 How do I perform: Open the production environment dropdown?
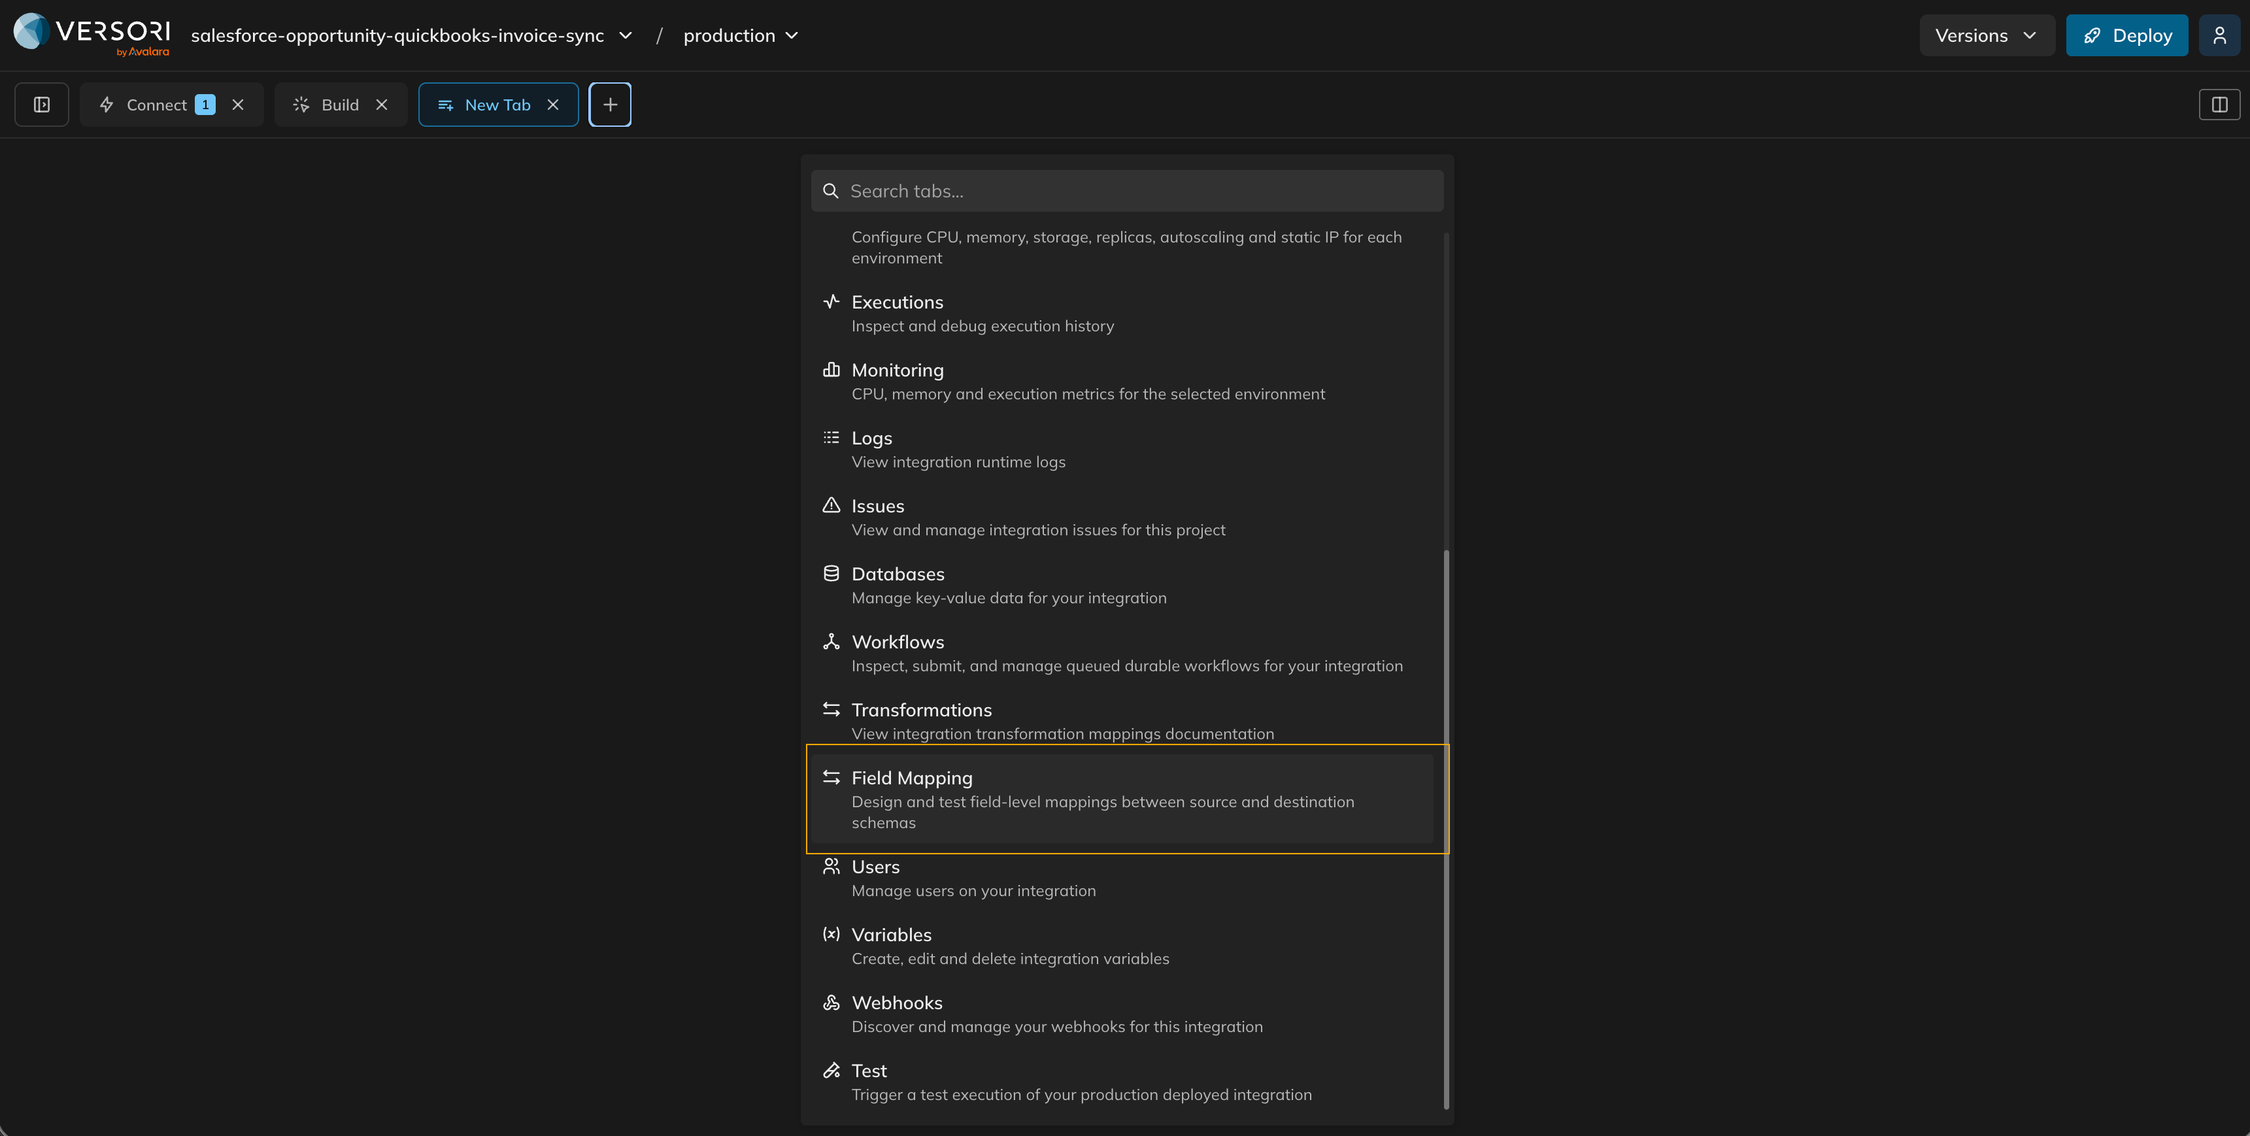point(741,35)
